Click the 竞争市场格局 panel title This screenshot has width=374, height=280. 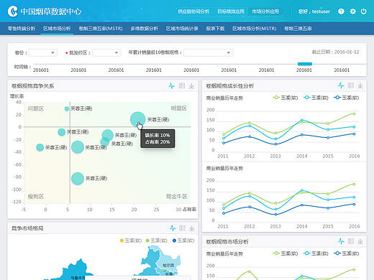coord(27,228)
